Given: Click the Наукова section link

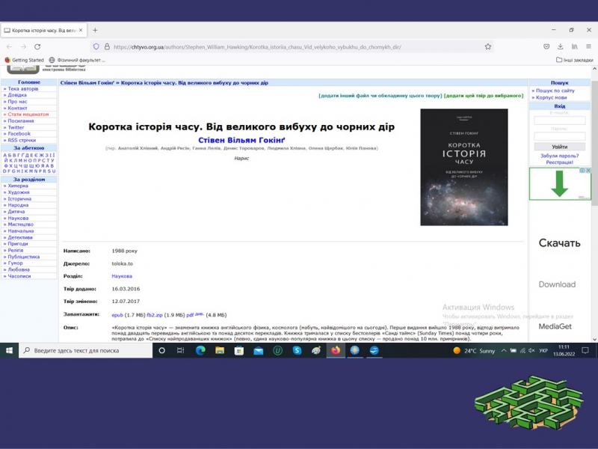Looking at the screenshot, I should coord(122,276).
